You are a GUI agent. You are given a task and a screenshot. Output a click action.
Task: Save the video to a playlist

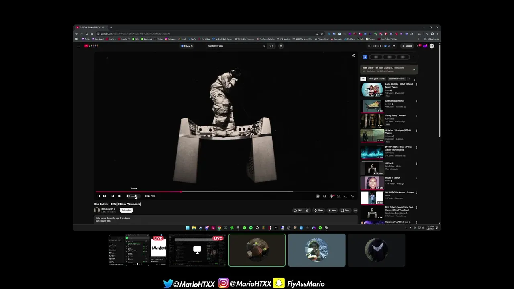click(345, 210)
